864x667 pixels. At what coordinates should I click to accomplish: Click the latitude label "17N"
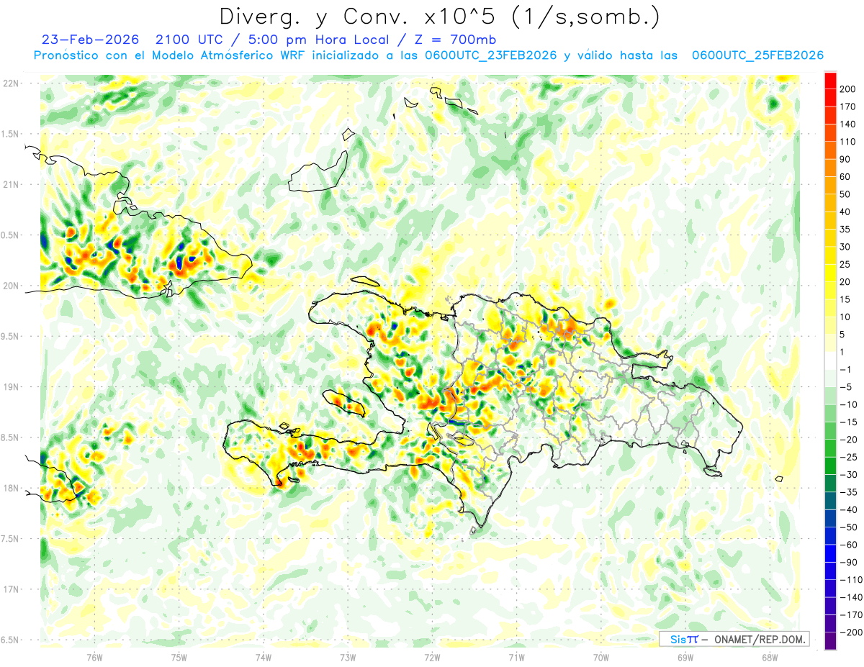[x=10, y=589]
